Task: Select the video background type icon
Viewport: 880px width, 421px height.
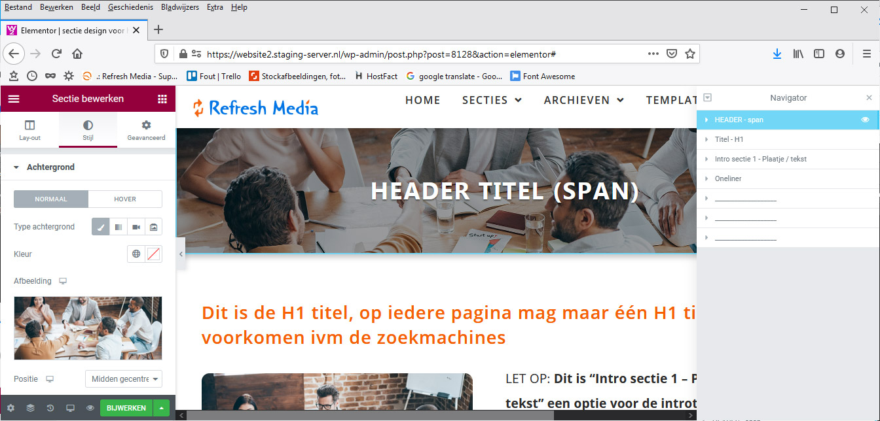Action: click(136, 227)
